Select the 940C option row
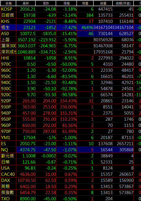 coord(70,82)
